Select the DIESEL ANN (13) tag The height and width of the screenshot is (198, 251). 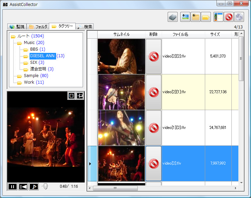(44, 56)
